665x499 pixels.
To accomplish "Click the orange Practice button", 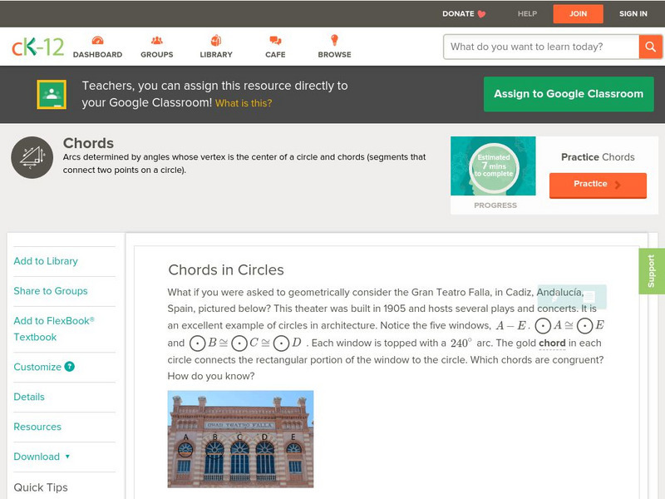I will [598, 185].
